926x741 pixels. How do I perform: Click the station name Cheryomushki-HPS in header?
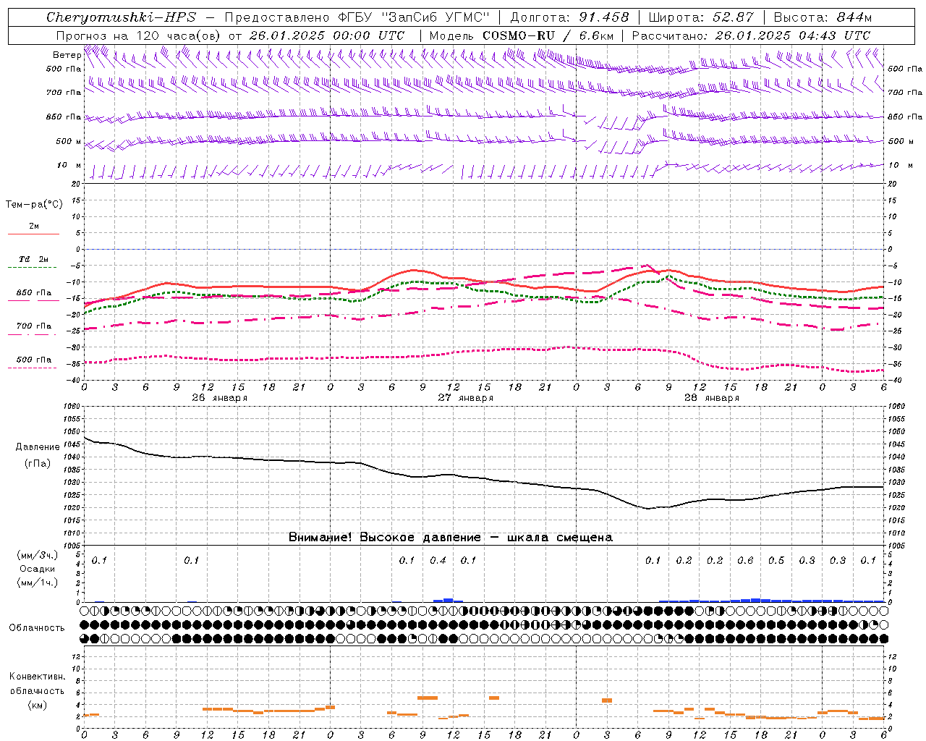pyautogui.click(x=121, y=17)
